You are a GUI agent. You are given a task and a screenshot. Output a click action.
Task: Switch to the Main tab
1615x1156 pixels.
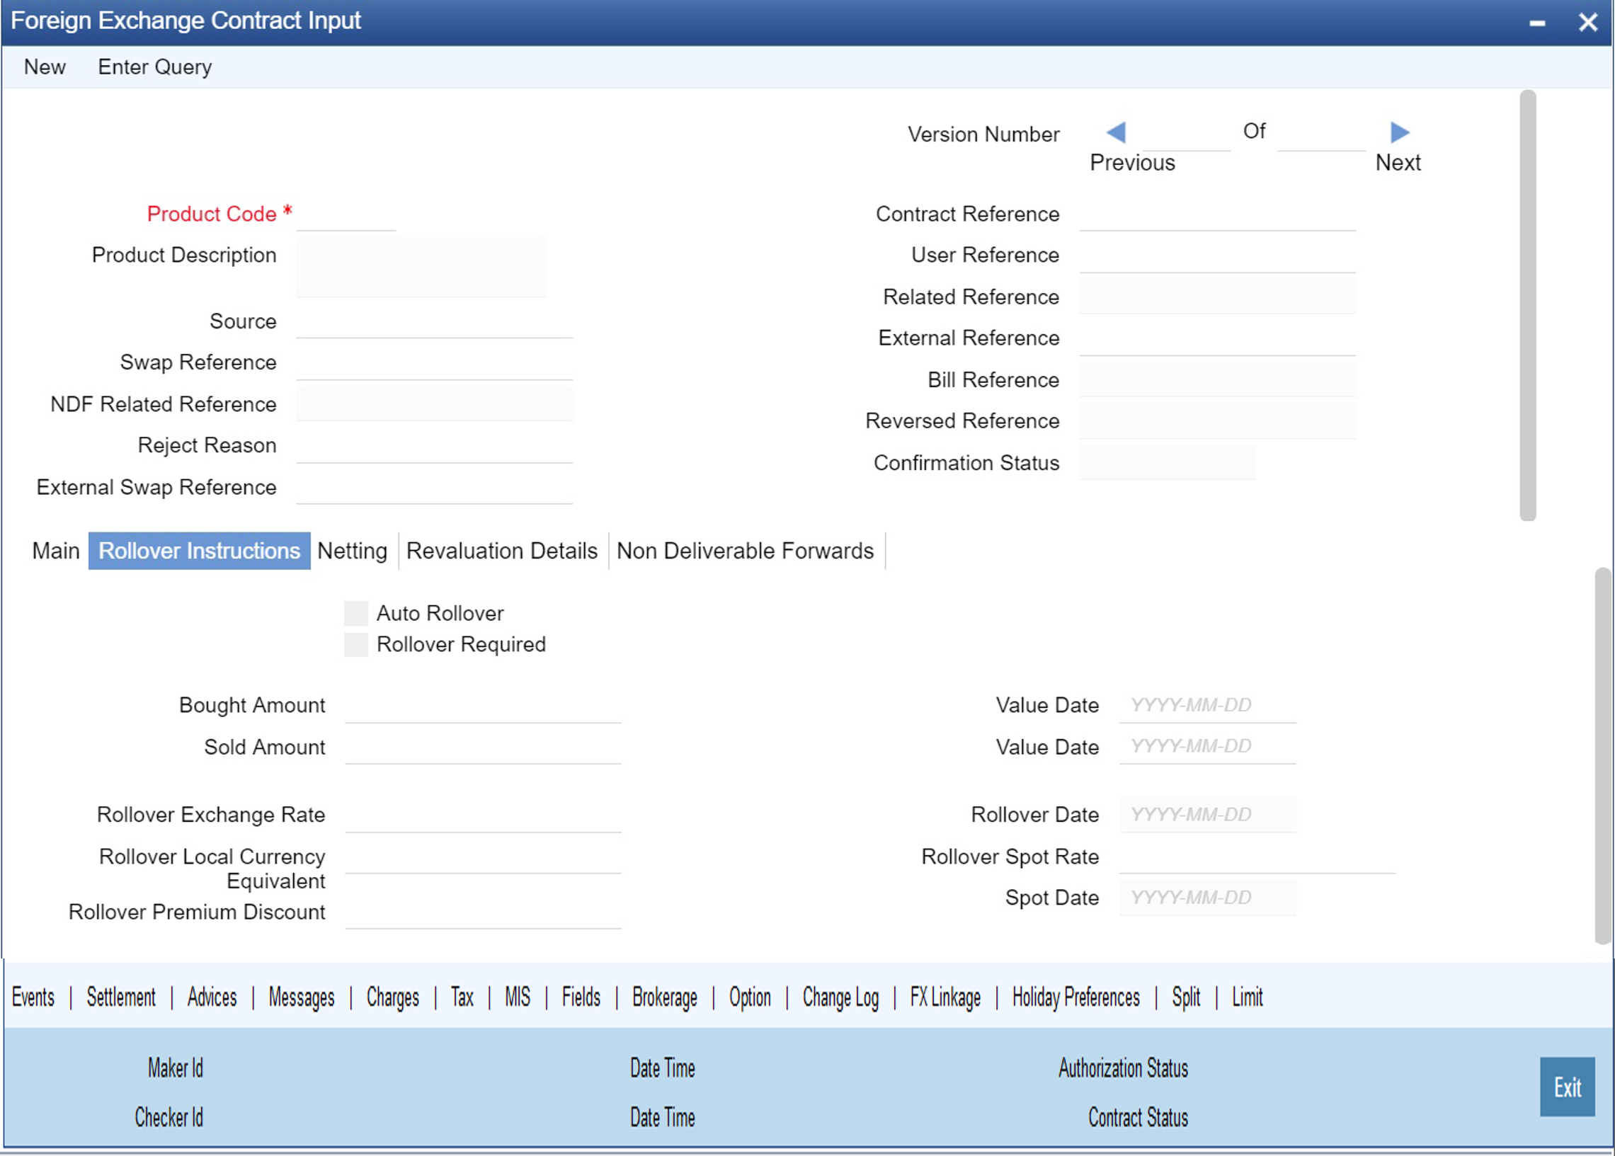pos(55,551)
